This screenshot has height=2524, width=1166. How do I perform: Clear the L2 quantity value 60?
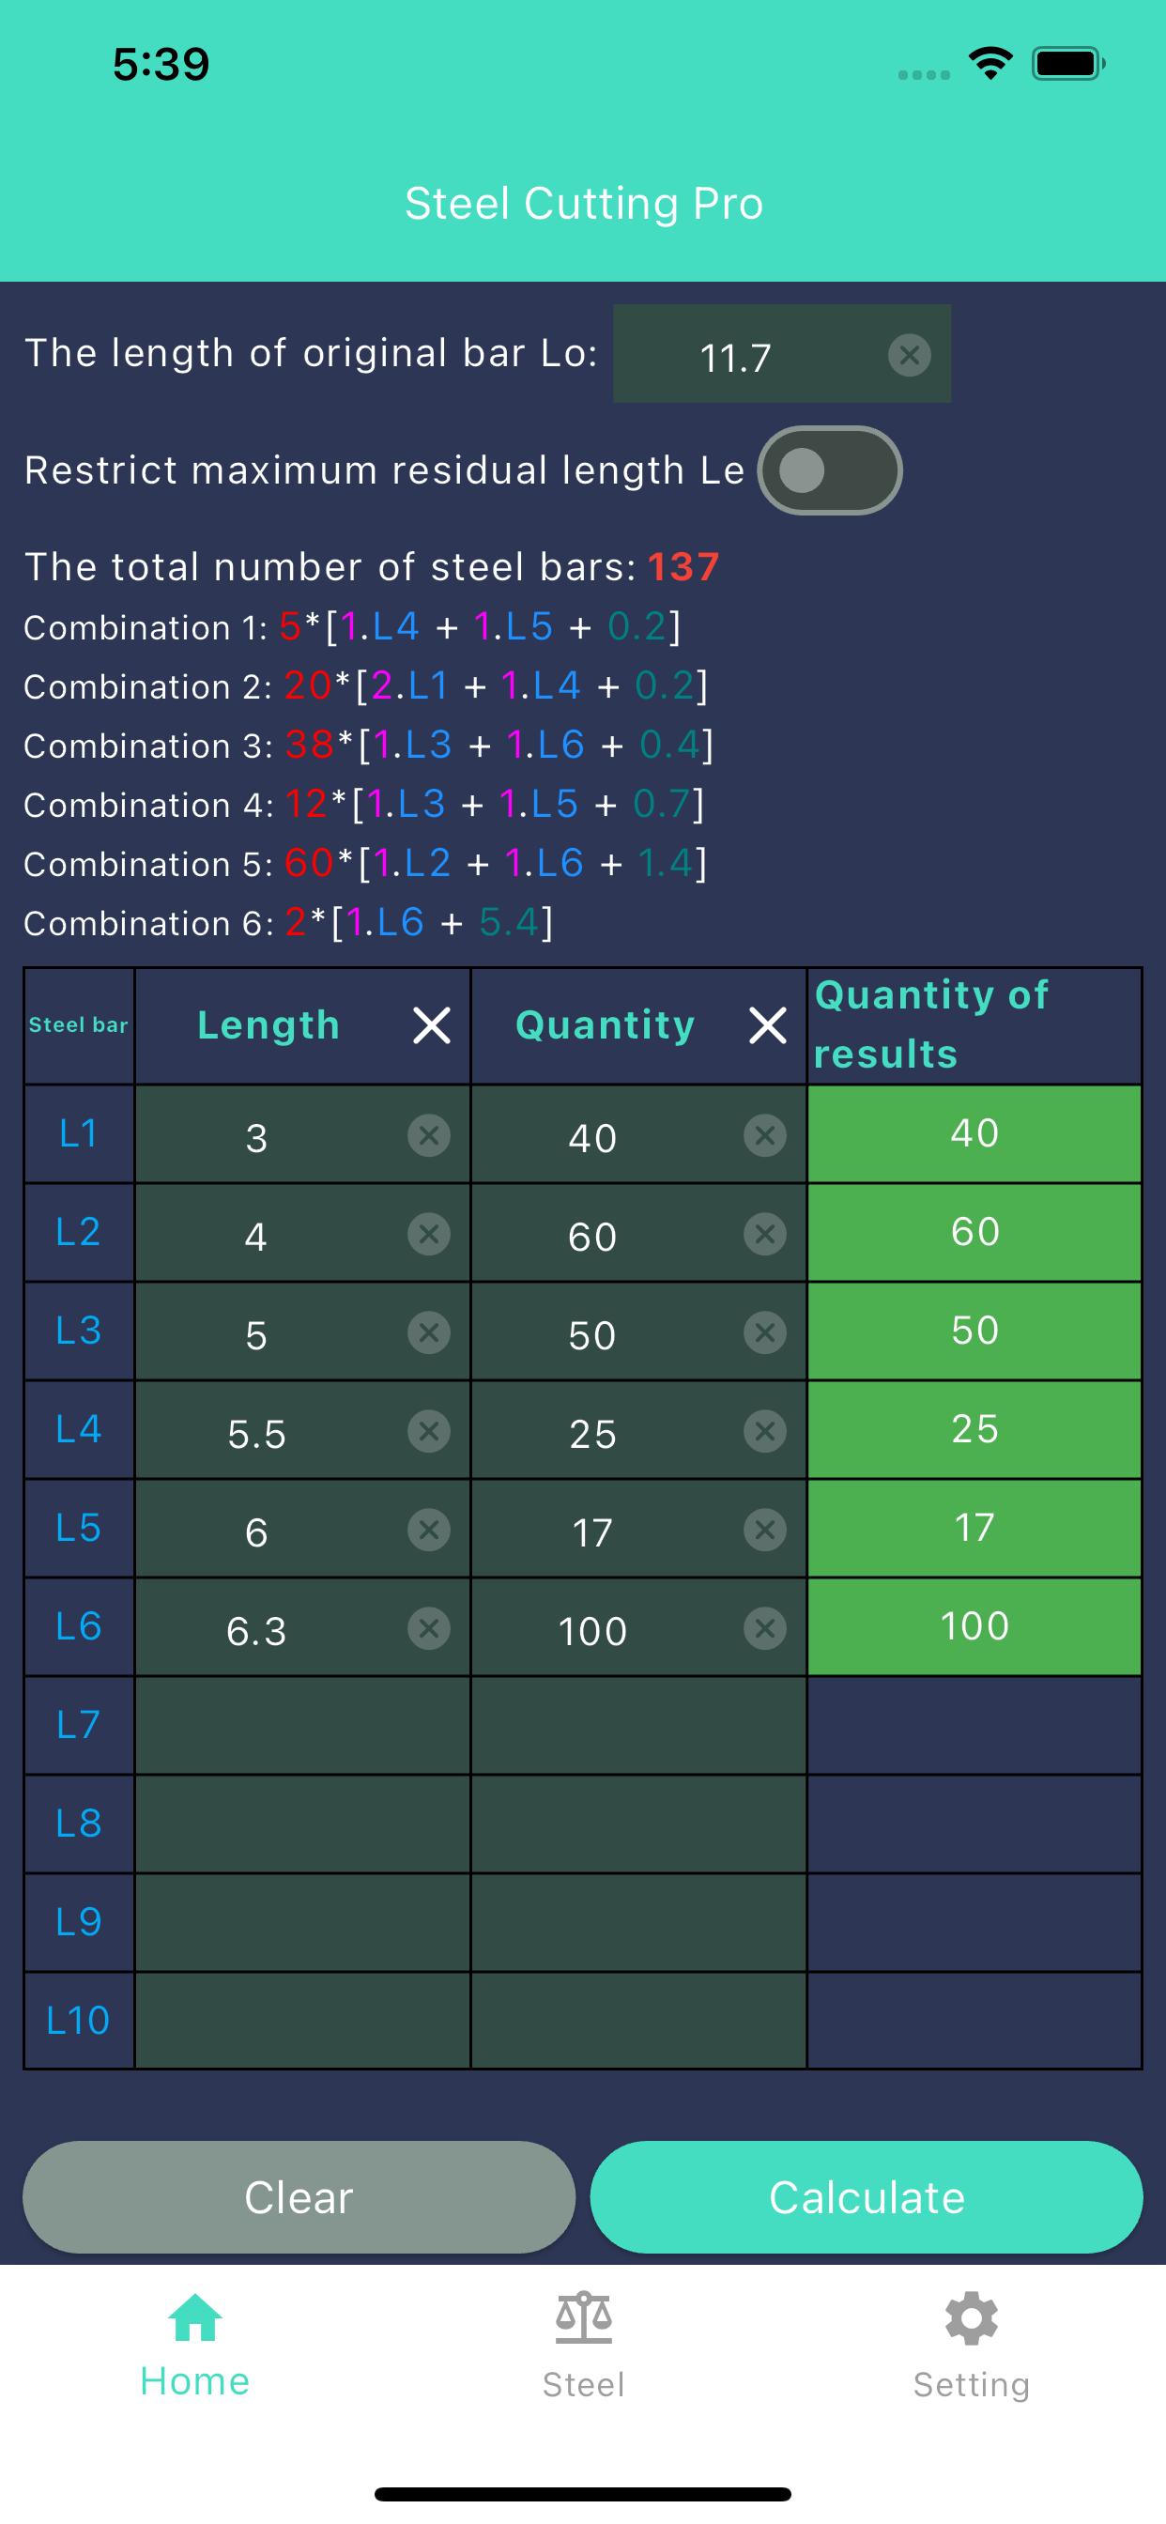pos(765,1234)
